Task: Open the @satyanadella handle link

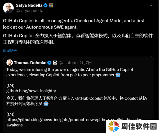Action: tap(29, 11)
